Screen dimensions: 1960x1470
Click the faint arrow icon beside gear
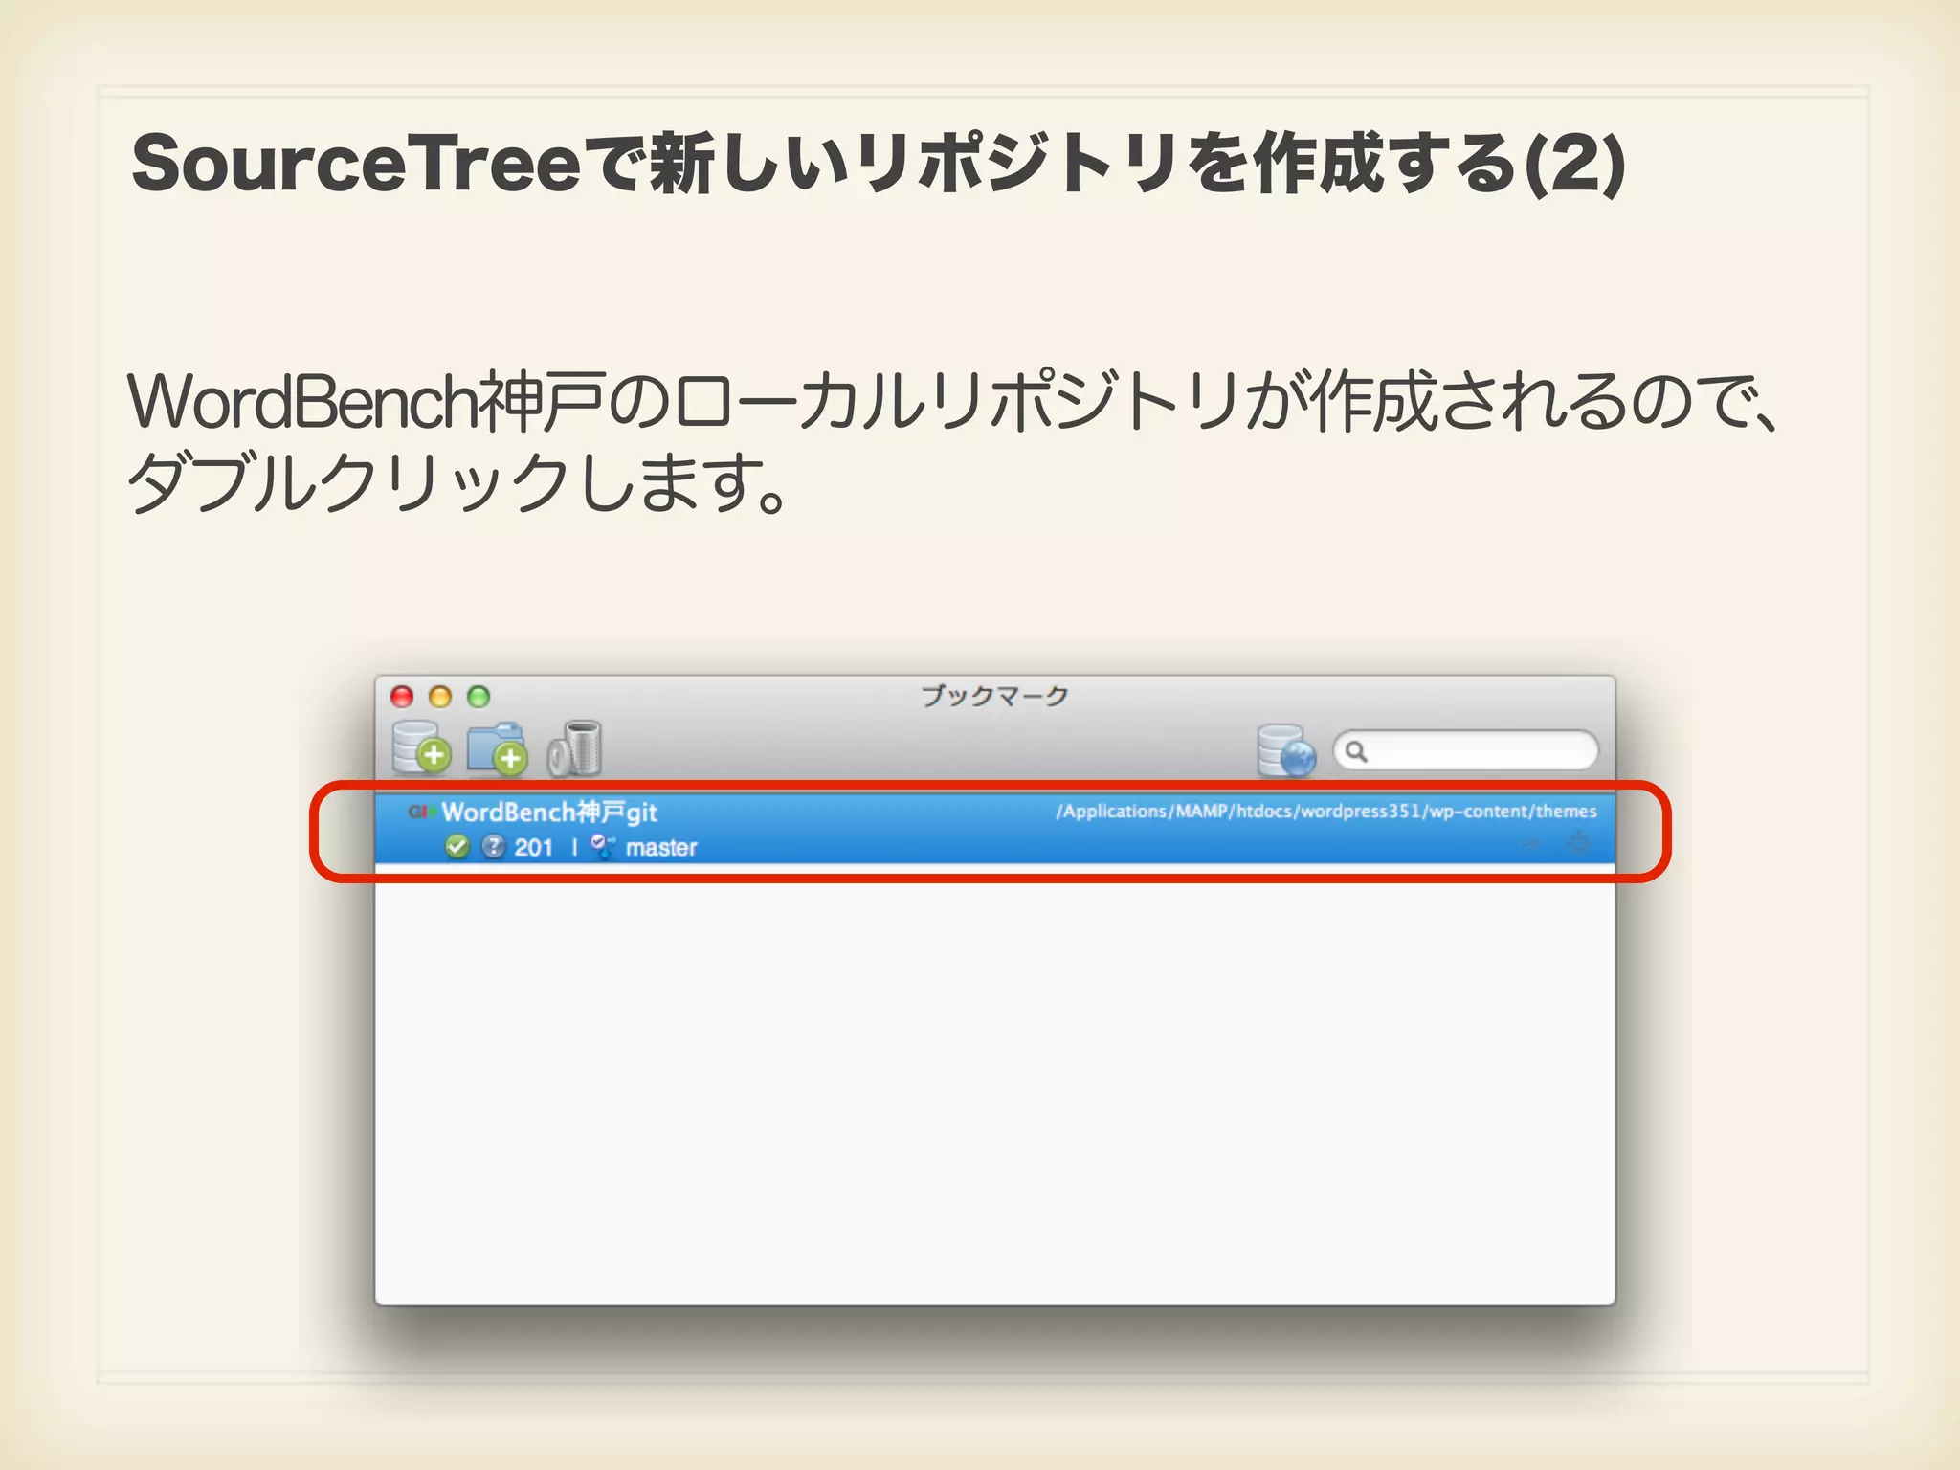(1532, 844)
